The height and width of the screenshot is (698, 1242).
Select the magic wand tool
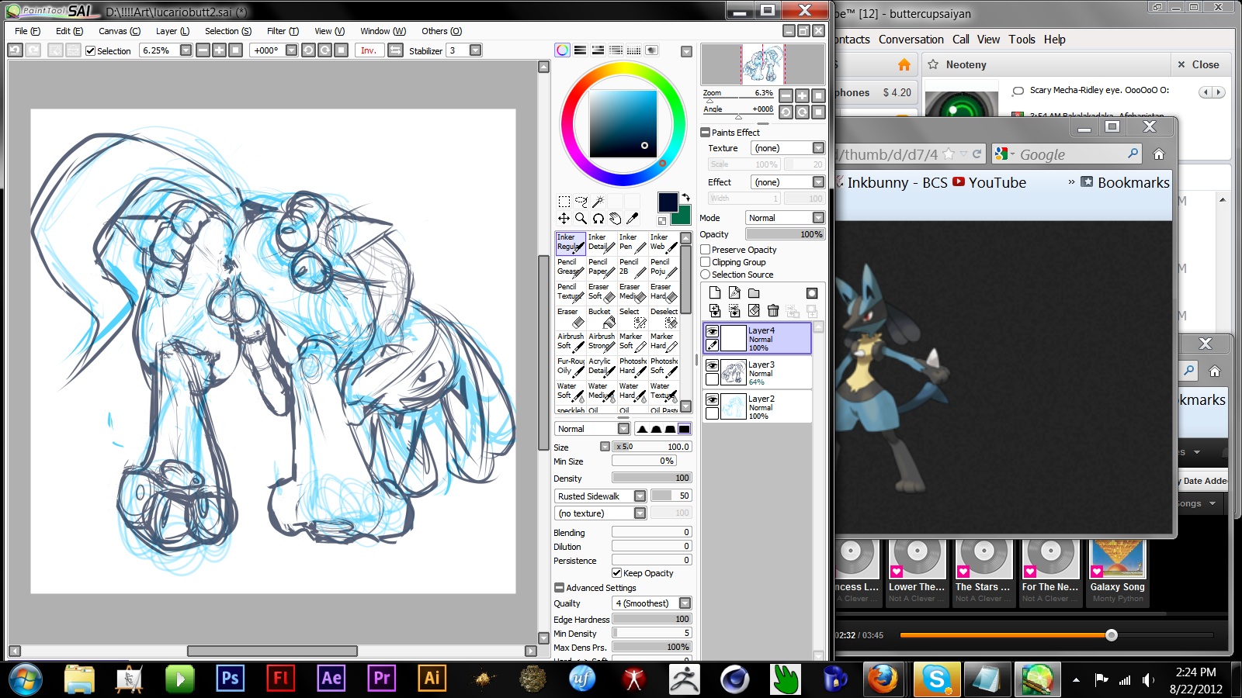click(x=598, y=202)
